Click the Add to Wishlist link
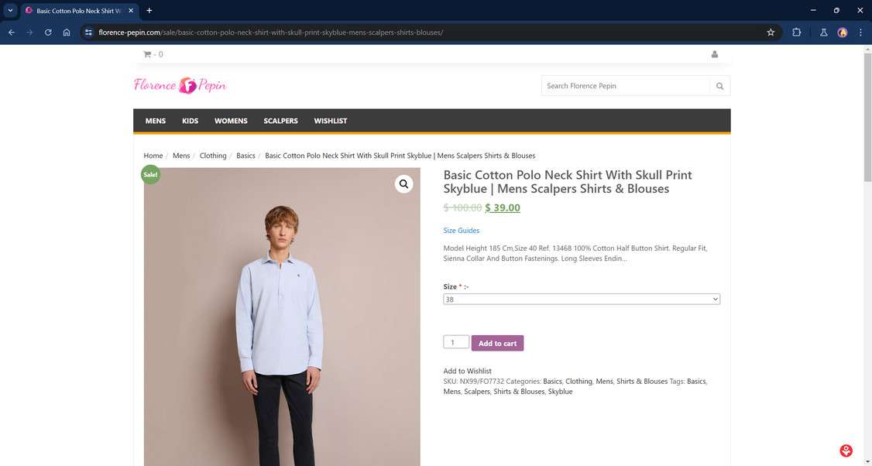Screen dimensions: 872x466 tap(467, 371)
